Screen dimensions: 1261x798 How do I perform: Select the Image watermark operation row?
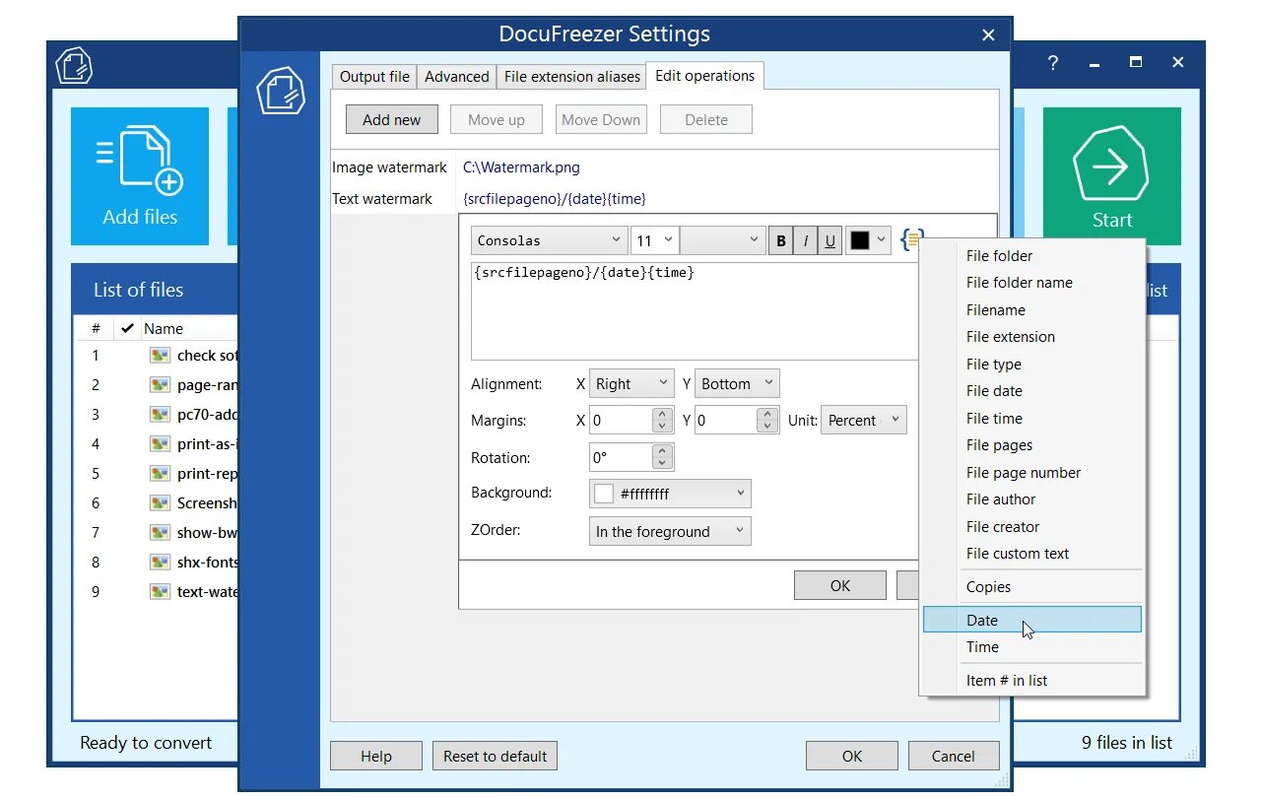665,167
